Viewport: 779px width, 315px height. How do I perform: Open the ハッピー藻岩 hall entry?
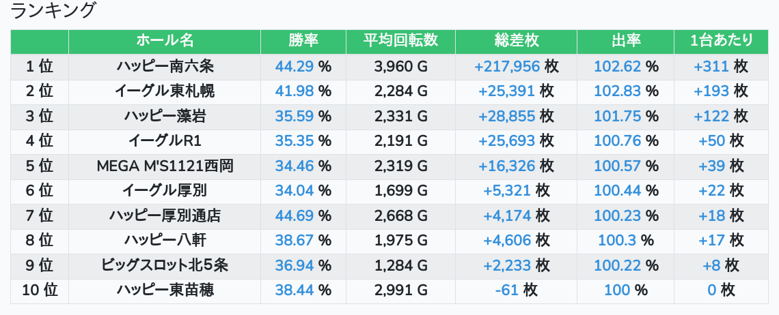[165, 116]
